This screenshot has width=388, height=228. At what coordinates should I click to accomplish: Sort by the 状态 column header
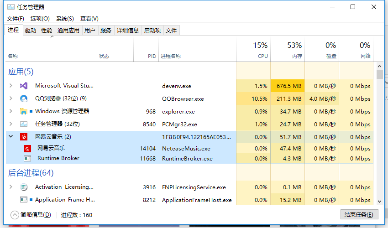point(115,50)
